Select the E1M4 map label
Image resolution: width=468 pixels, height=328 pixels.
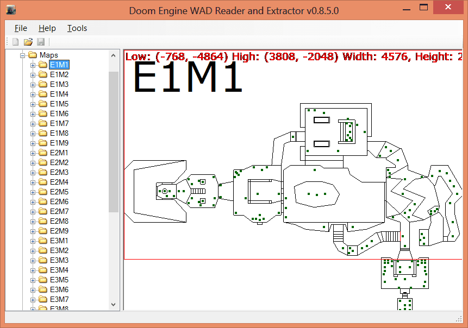(59, 94)
